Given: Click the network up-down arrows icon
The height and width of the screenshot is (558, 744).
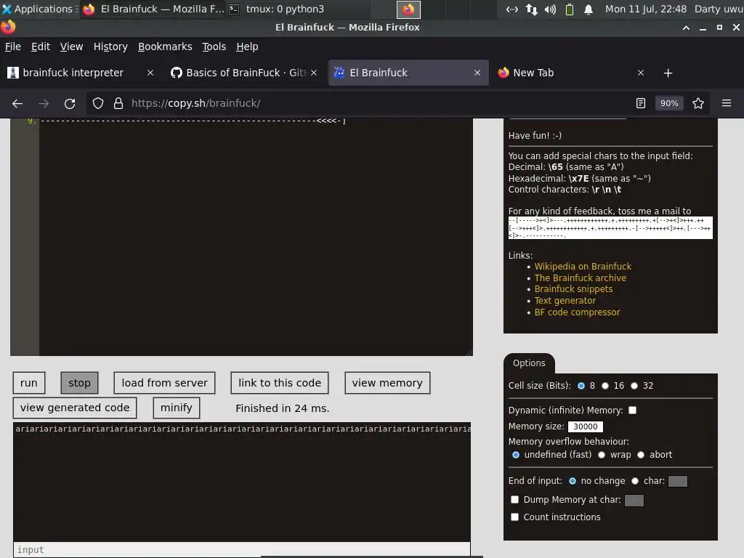Looking at the screenshot, I should coord(531,9).
